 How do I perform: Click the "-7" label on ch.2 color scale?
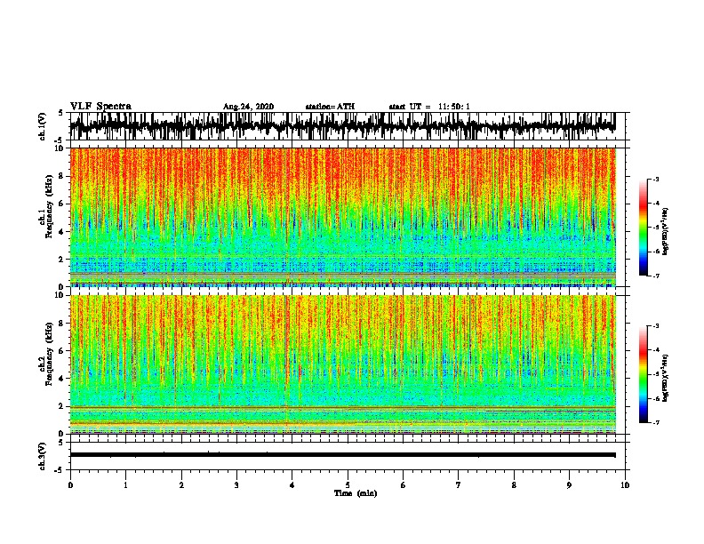[x=655, y=422]
